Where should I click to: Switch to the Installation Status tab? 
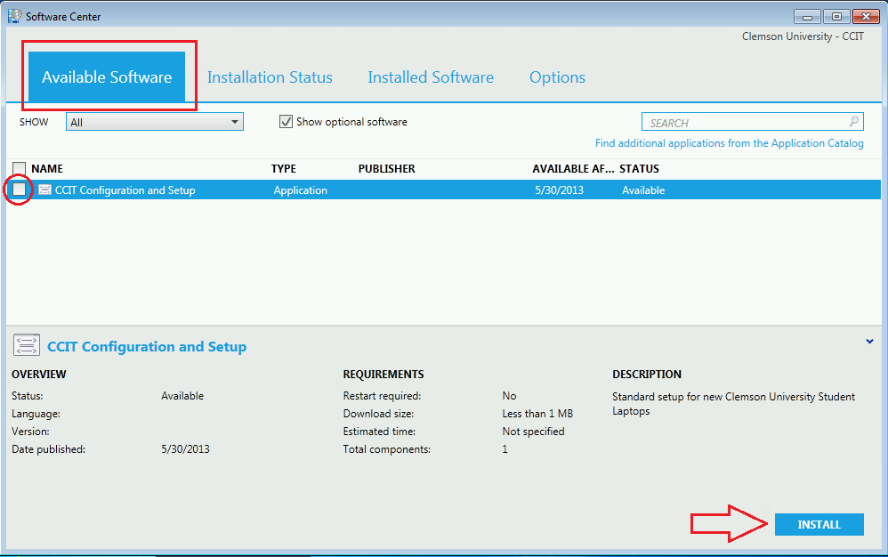click(270, 77)
